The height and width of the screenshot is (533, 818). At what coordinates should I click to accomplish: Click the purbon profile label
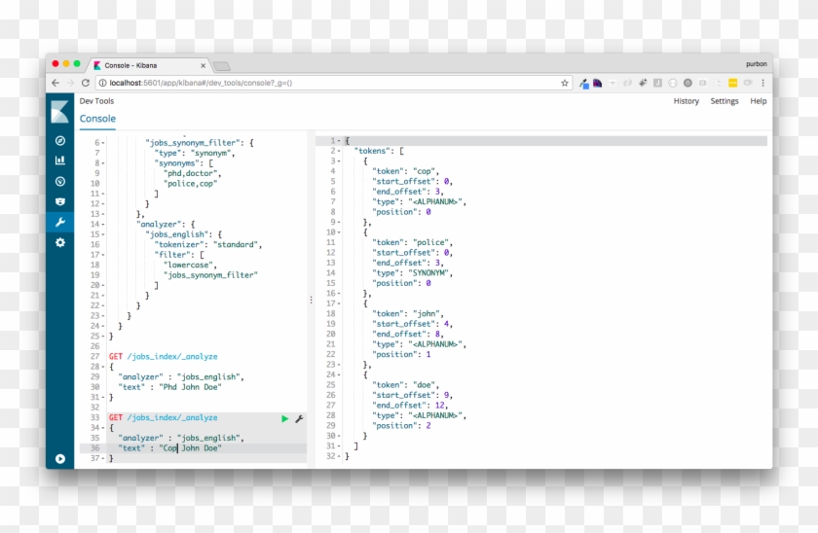coord(757,64)
